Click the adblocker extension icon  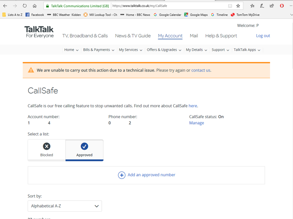[282, 6]
